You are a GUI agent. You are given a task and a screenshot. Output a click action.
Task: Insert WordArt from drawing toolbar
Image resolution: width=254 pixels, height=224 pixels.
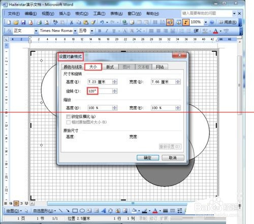(104, 211)
